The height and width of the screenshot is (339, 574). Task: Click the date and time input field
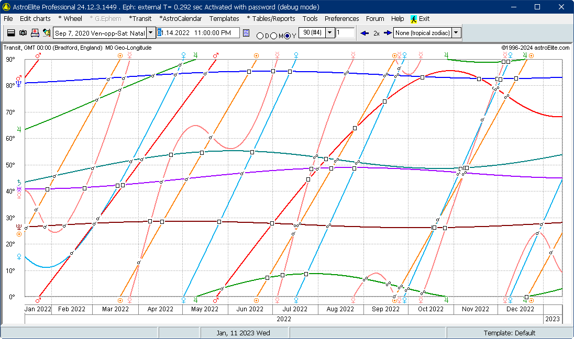point(198,33)
